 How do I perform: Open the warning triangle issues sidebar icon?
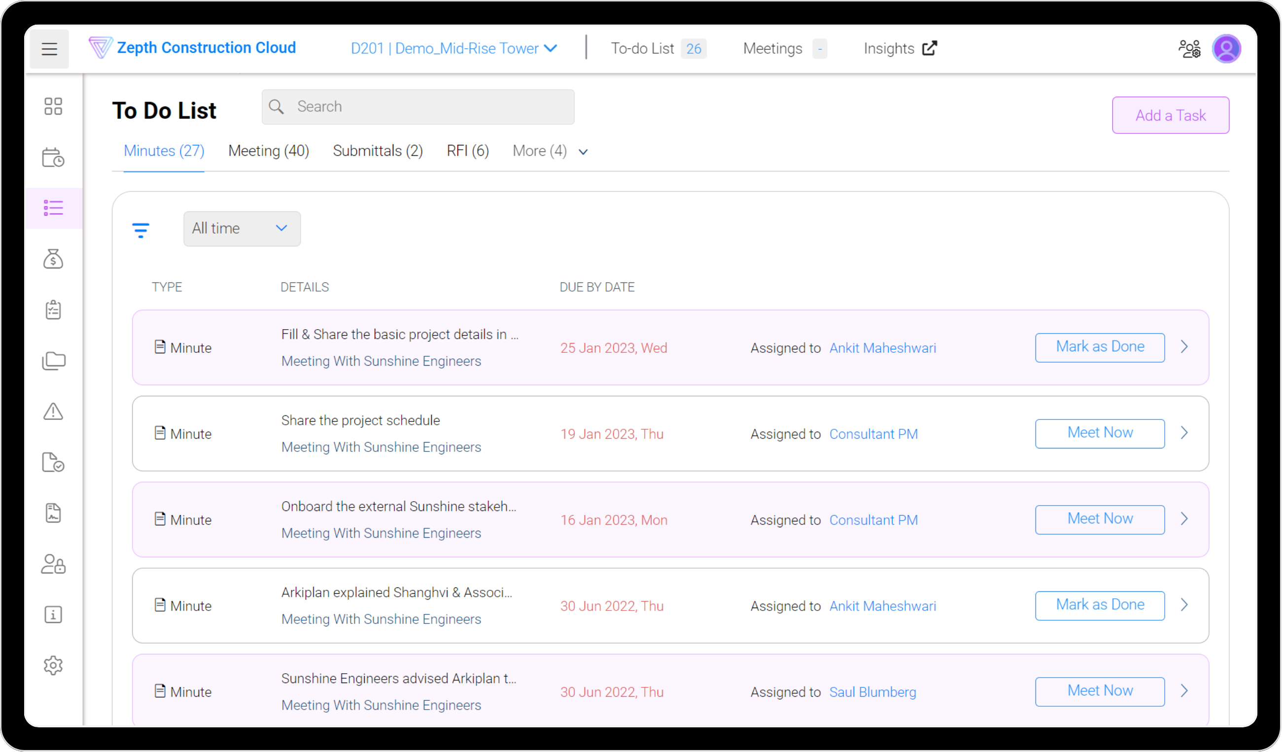[x=53, y=411]
